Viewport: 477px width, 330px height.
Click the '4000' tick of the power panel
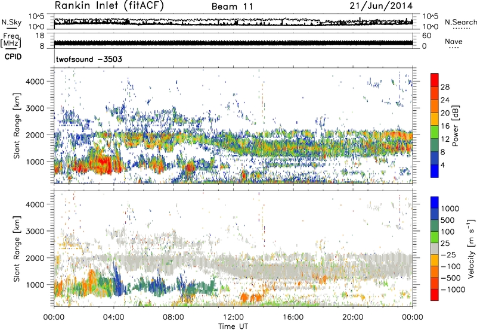(x=35, y=82)
